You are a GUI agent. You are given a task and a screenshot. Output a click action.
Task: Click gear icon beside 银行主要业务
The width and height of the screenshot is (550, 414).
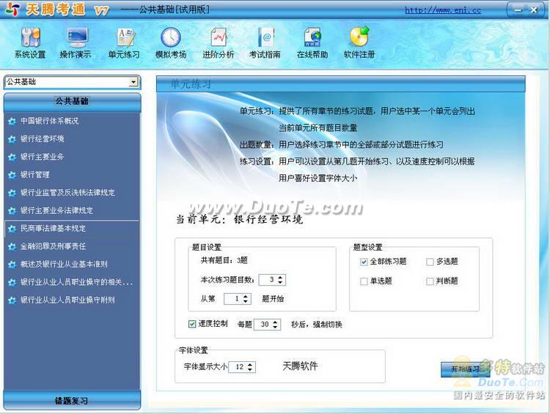point(12,157)
